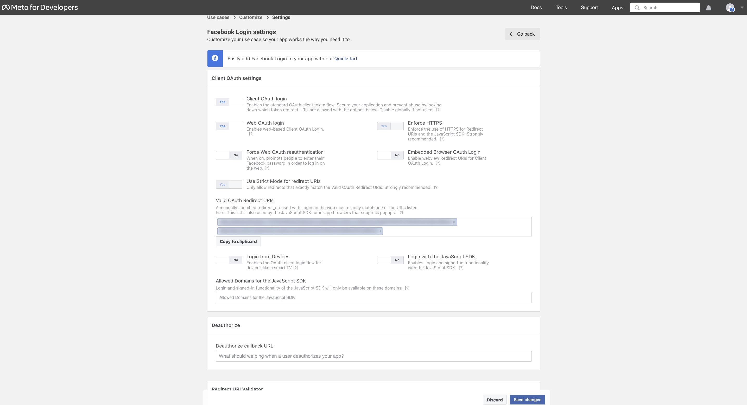Expand the Use Cases breadcrumb link

coord(218,17)
